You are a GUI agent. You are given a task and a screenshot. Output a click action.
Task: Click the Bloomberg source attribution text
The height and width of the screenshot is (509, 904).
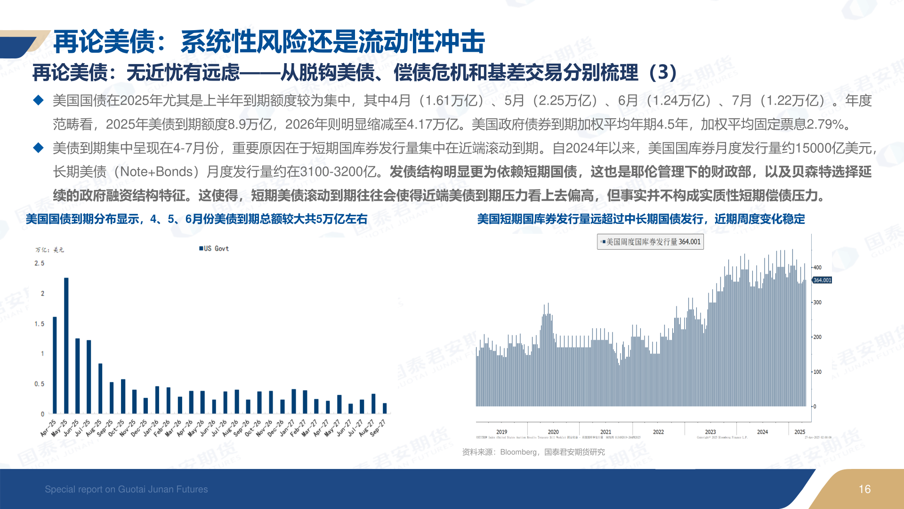[x=534, y=451]
